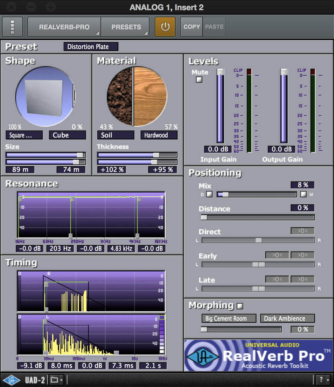Click the Output Gain fader handle

284,72
